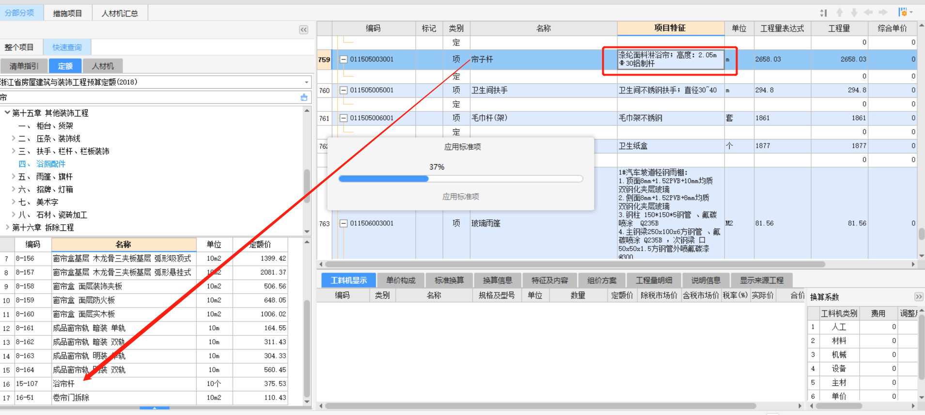Image resolution: width=925 pixels, height=415 pixels.
Task: Open the 显示来源工程 tab
Action: [x=762, y=280]
